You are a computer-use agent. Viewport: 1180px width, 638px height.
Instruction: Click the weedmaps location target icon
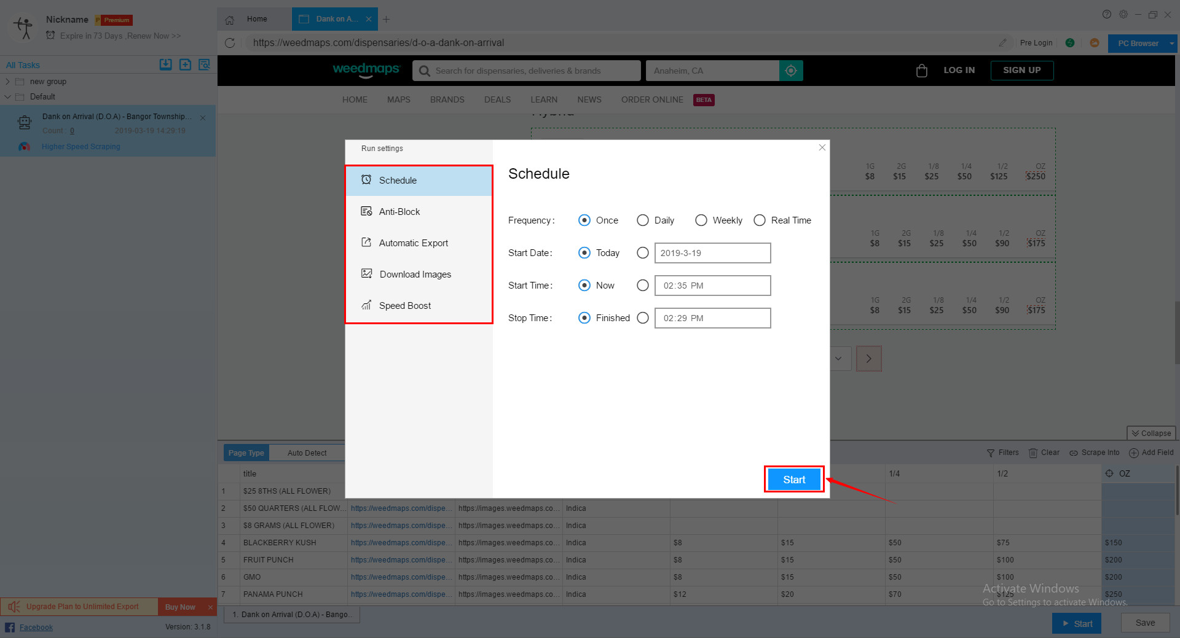pos(791,71)
